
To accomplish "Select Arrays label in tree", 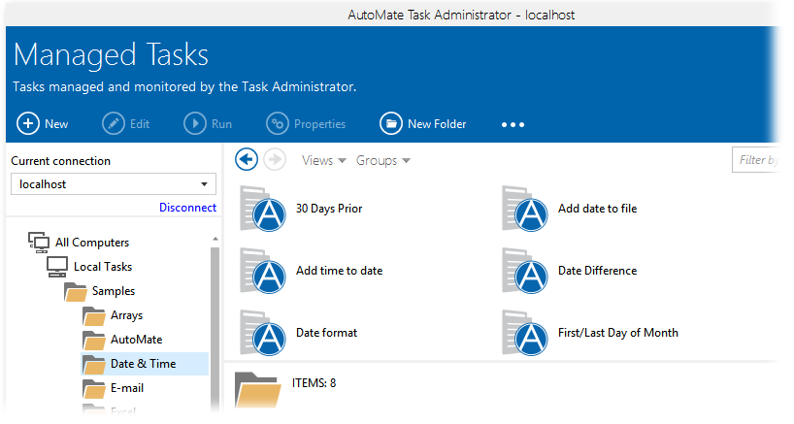I will [126, 315].
